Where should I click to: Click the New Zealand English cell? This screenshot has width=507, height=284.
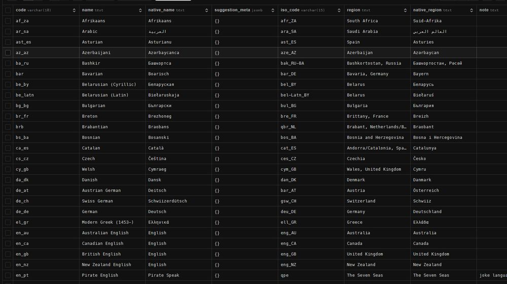[112, 265]
